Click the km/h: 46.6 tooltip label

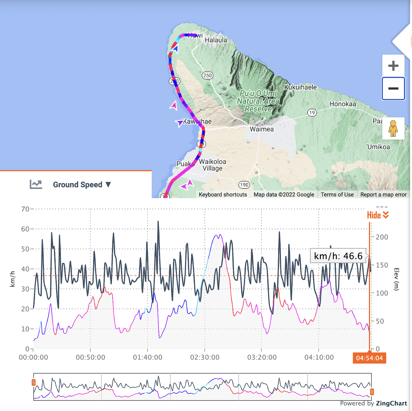[x=338, y=256]
